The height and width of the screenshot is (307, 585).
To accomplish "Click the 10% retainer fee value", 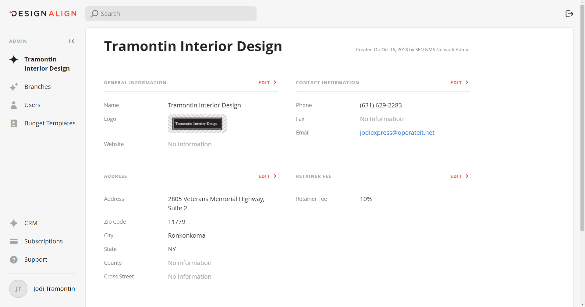I will coord(366,199).
